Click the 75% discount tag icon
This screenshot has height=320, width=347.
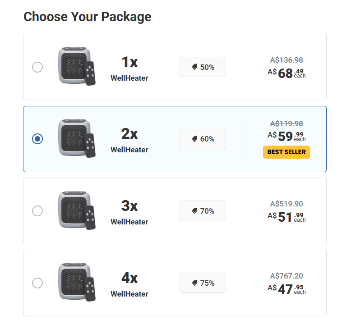195,283
